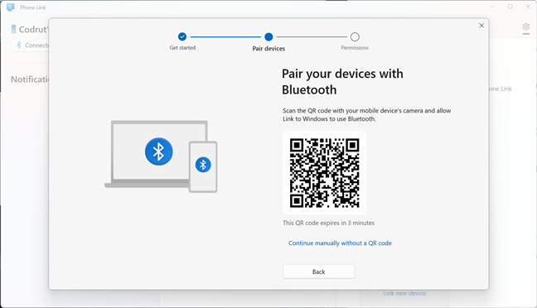Maximize the Phone Link window
The image size is (537, 308).
point(510,7)
